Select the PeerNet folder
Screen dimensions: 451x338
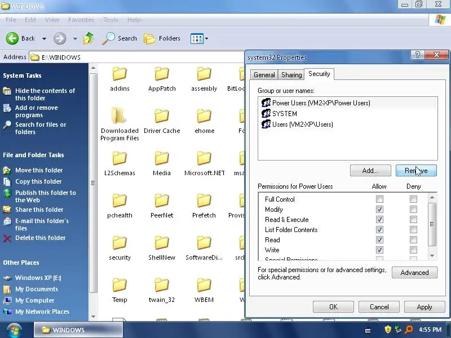click(162, 206)
